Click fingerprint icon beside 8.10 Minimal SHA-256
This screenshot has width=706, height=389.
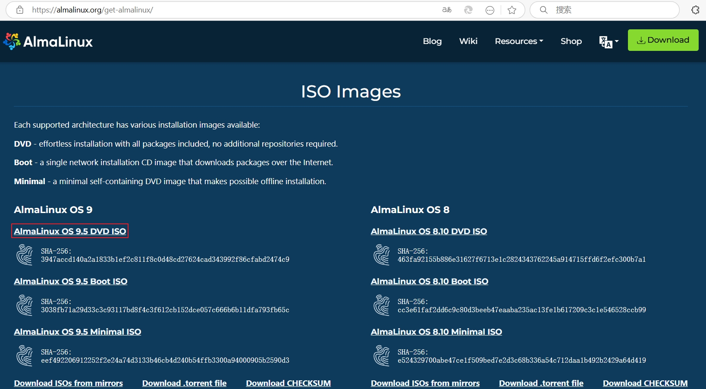[382, 356]
